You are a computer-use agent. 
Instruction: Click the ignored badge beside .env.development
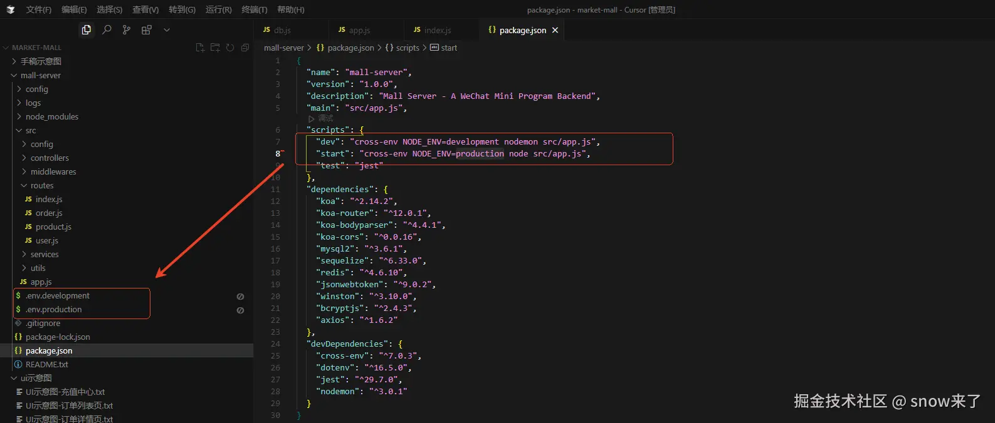(x=240, y=297)
